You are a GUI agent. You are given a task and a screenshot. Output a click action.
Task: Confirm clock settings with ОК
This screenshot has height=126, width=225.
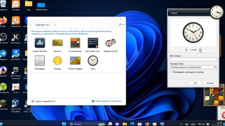[x=195, y=83]
